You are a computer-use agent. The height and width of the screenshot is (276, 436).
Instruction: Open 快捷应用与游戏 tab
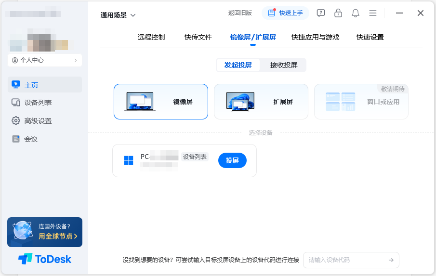(316, 37)
